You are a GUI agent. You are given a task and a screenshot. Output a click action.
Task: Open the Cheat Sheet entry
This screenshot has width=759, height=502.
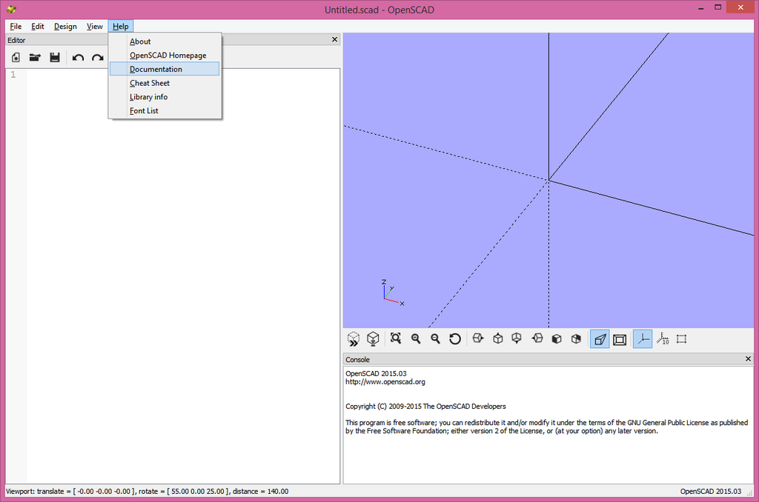coord(150,83)
